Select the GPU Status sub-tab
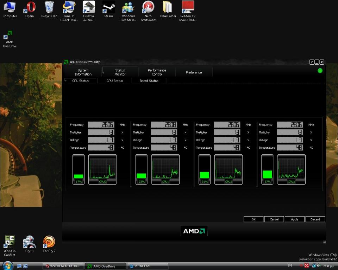The image size is (338, 270). 115,81
